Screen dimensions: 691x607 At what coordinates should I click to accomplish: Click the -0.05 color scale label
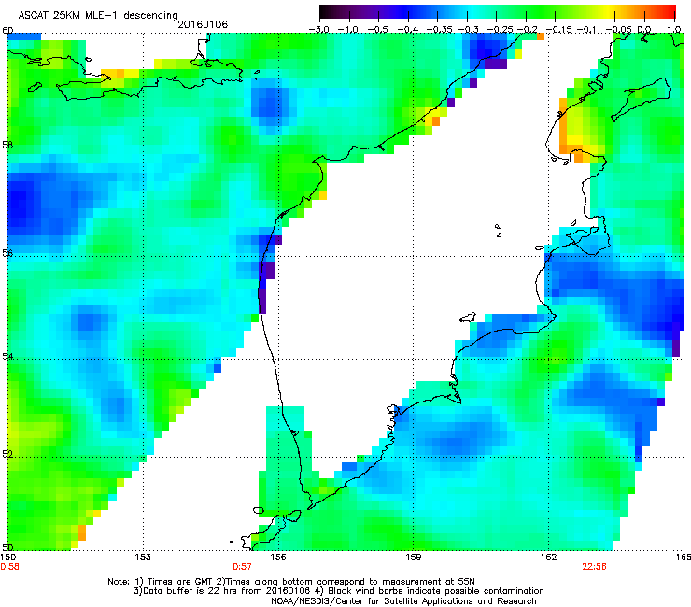pyautogui.click(x=618, y=30)
